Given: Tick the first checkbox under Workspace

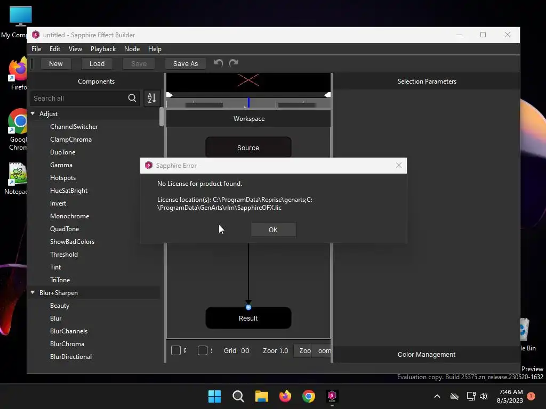Looking at the screenshot, I should 176,350.
